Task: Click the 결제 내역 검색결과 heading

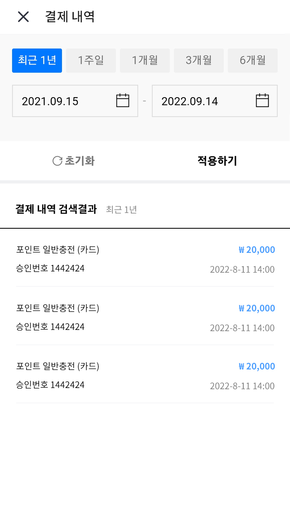Action: tap(56, 209)
